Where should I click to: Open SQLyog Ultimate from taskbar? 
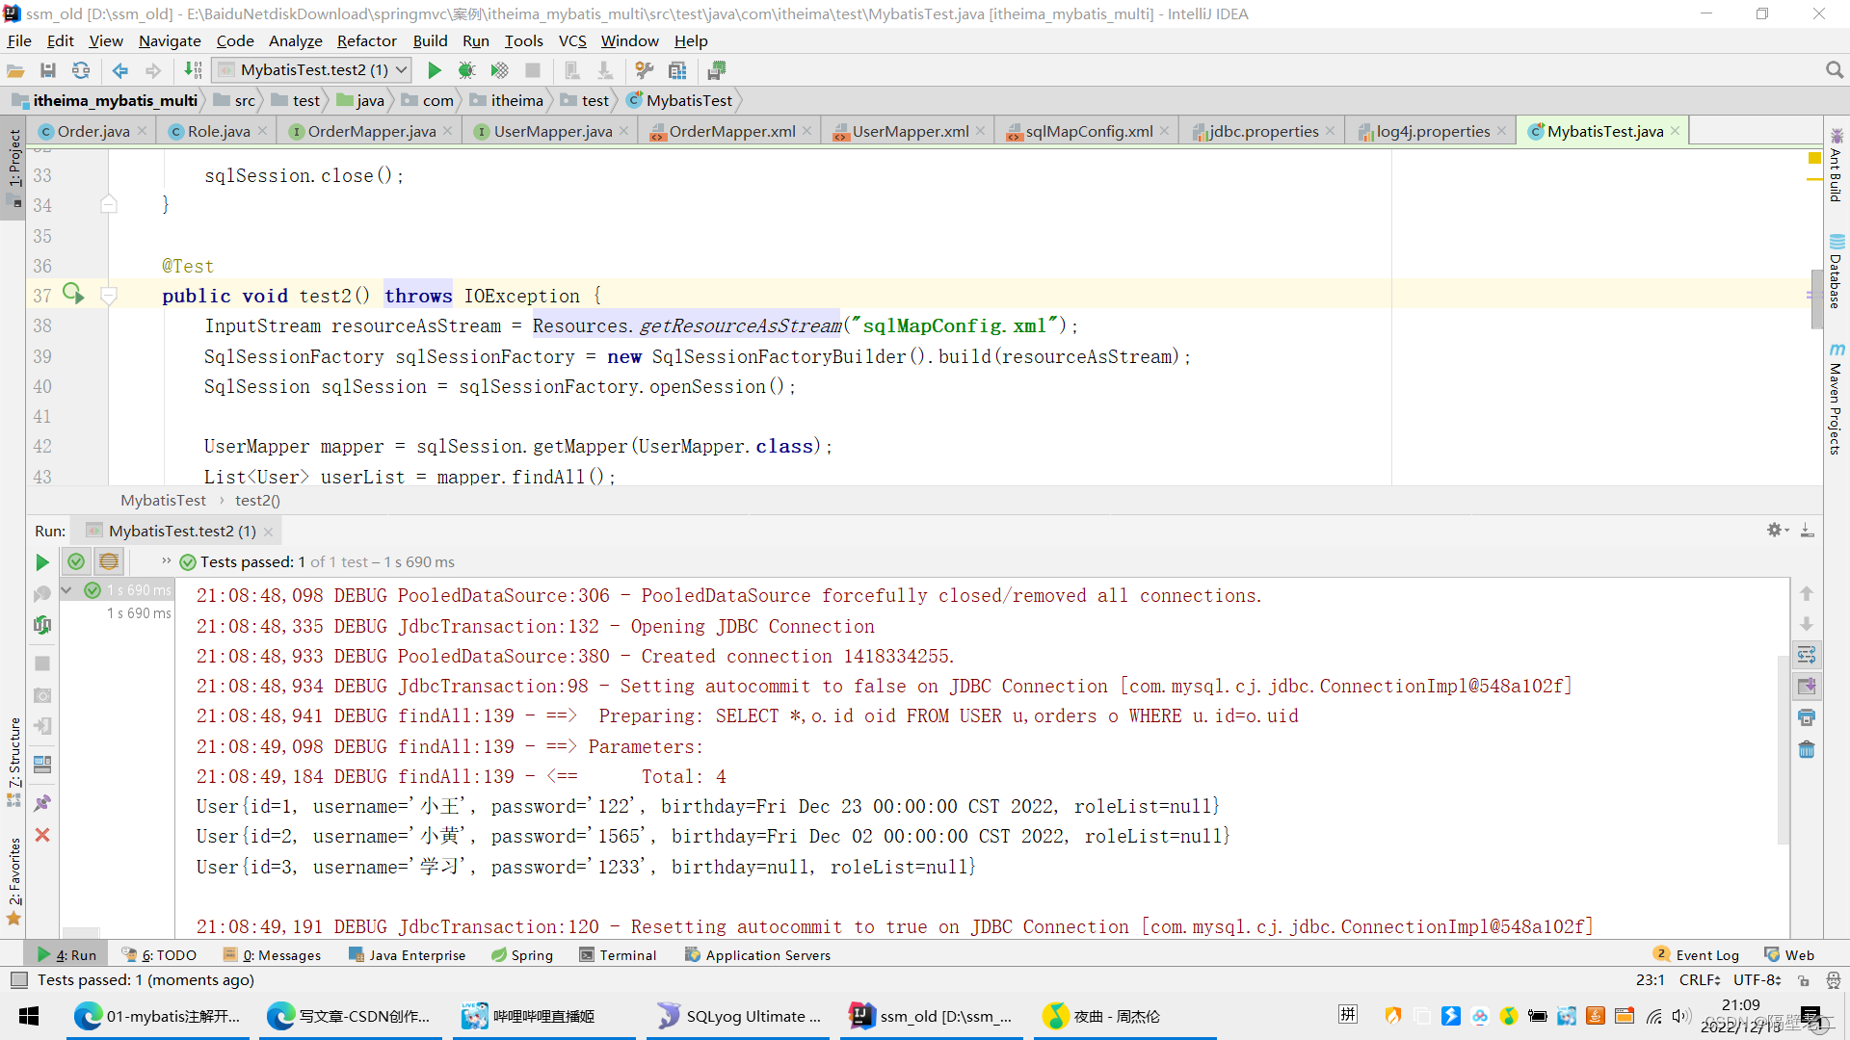(738, 1016)
